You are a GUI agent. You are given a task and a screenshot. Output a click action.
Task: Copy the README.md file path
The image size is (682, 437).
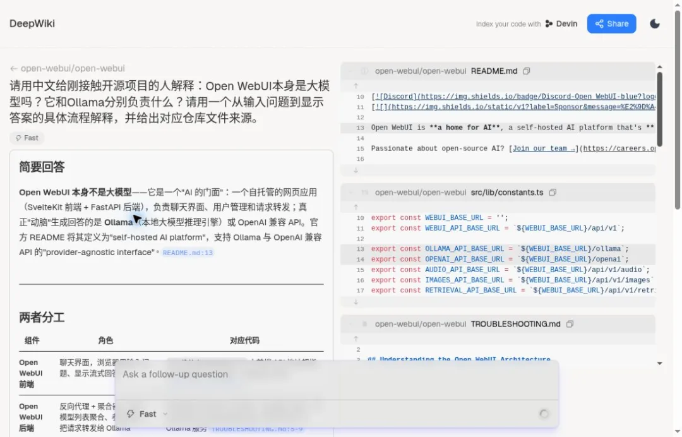(x=526, y=71)
